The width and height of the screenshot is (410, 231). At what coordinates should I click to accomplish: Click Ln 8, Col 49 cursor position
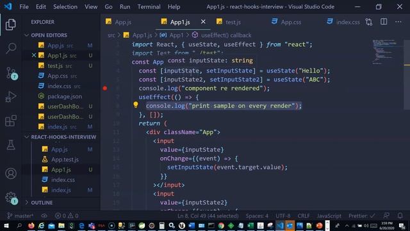(208, 216)
